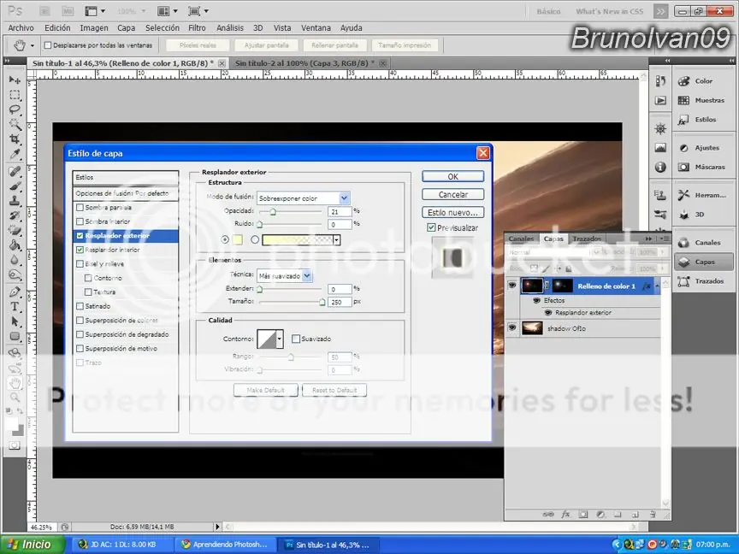Click the Estilo nuevo button

[453, 213]
